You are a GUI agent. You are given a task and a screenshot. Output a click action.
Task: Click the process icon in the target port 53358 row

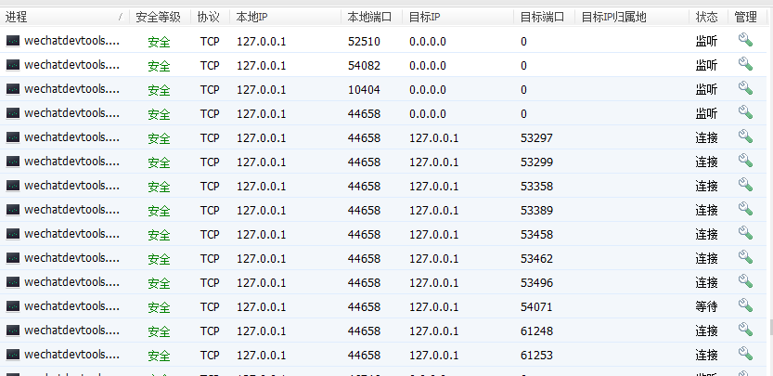coord(13,186)
